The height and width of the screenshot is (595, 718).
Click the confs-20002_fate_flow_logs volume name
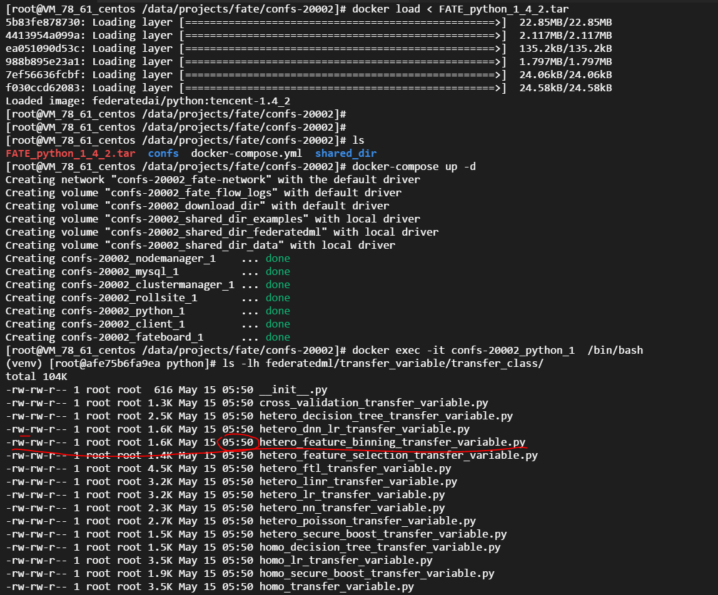(191, 192)
